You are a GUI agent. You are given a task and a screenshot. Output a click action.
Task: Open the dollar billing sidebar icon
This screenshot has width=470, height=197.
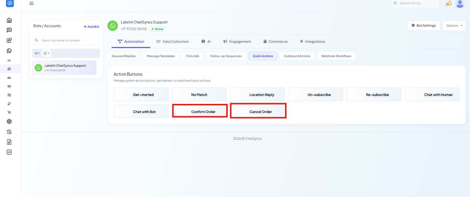(9, 132)
